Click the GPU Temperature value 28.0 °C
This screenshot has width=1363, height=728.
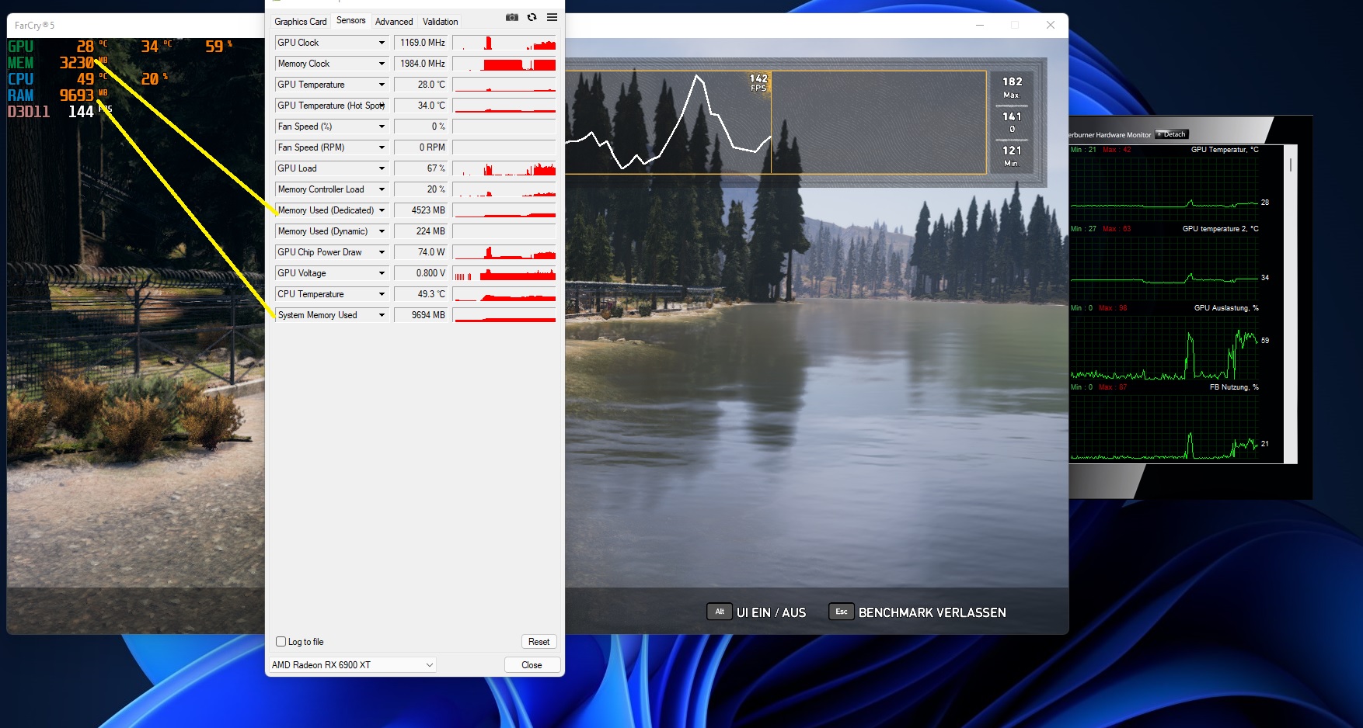[421, 85]
